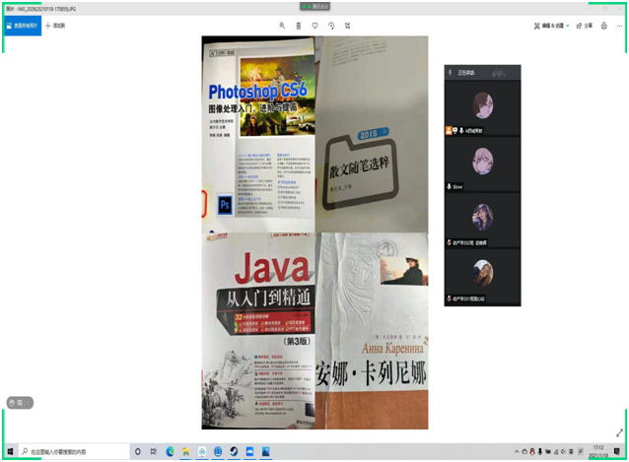Click the zoom magnifier icon in Photos toolbar
Screen dimensions: 629x462
(x=282, y=26)
